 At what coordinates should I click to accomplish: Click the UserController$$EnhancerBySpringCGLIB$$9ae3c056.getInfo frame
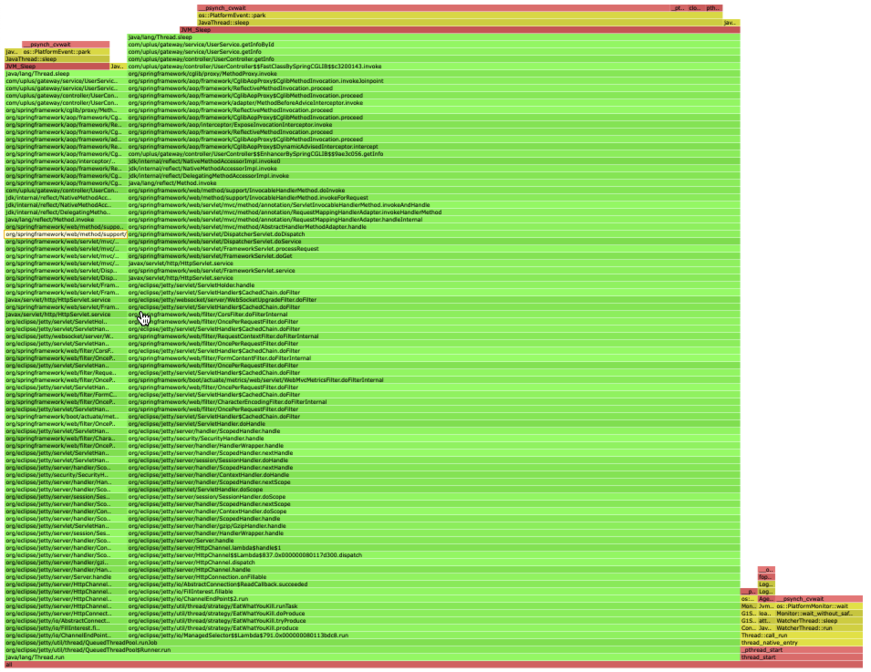pyautogui.click(x=433, y=154)
